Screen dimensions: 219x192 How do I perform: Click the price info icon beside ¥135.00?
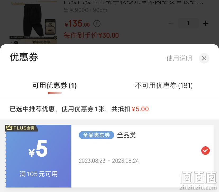(x=97, y=24)
